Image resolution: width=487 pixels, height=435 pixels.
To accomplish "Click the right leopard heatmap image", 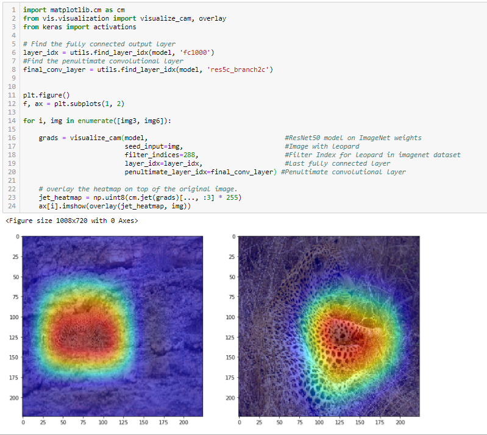I will pos(329,326).
